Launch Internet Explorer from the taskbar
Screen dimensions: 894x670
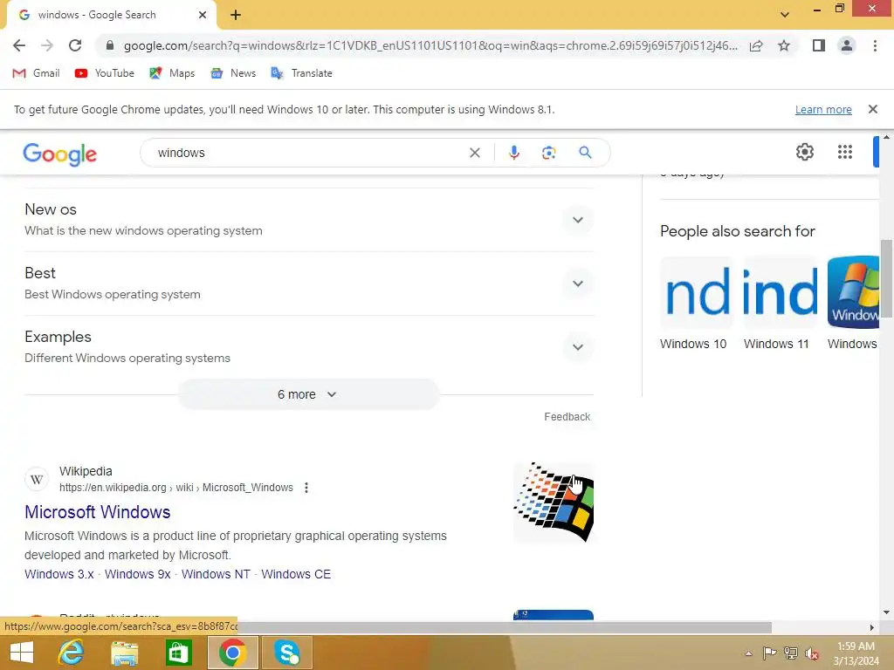point(72,653)
